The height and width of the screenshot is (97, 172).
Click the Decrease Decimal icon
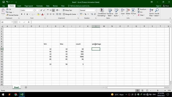click(x=95, y=14)
